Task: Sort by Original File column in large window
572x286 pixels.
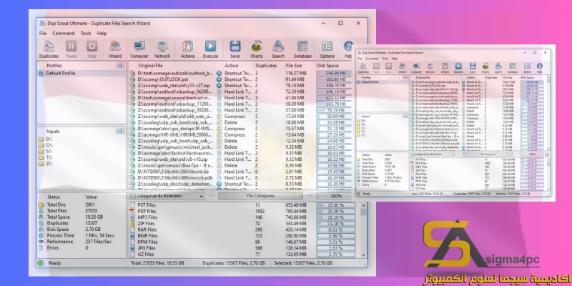Action: click(x=150, y=66)
